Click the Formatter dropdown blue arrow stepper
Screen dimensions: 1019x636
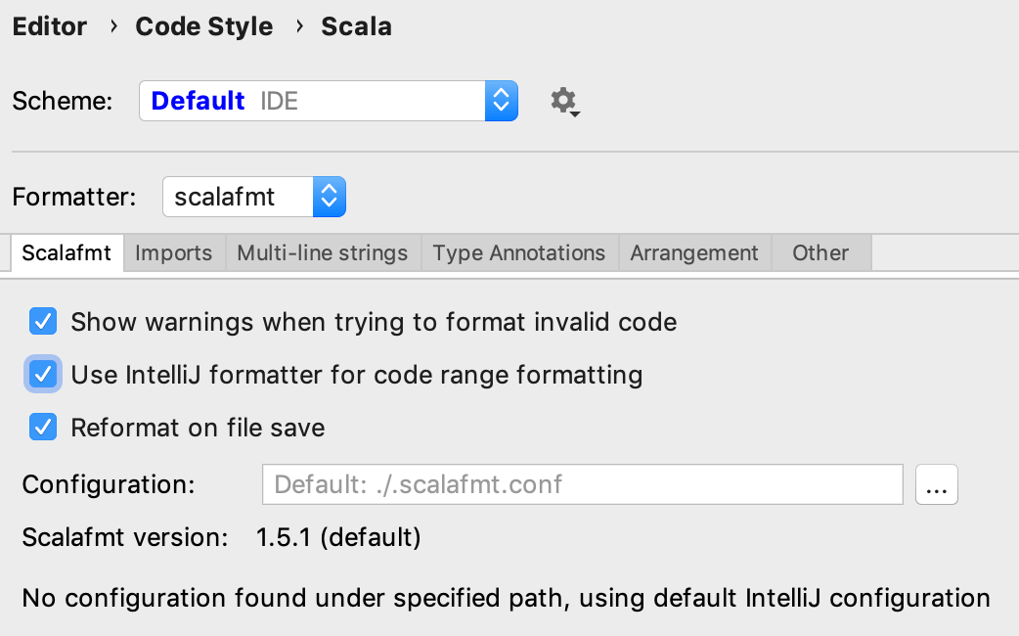329,198
